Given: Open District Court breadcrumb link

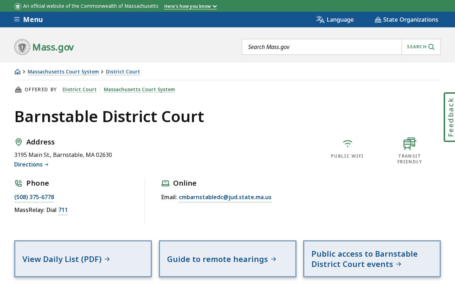Looking at the screenshot, I should pos(123,72).
